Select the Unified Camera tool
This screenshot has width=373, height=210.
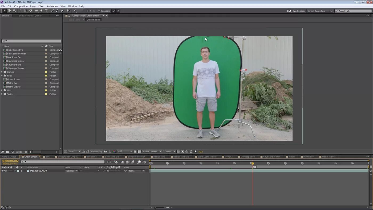[25, 11]
